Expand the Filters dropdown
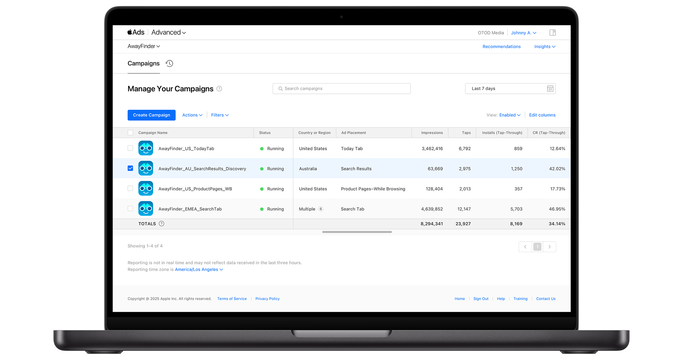 (x=220, y=115)
